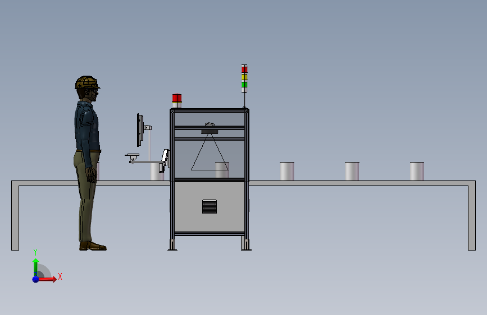Select the first cylinder right of the machine
487x315 pixels.
pyautogui.click(x=287, y=171)
